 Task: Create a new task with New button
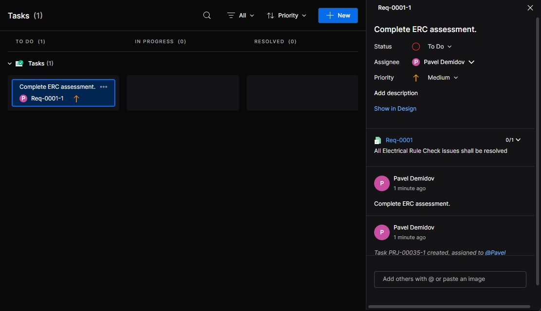pyautogui.click(x=338, y=16)
